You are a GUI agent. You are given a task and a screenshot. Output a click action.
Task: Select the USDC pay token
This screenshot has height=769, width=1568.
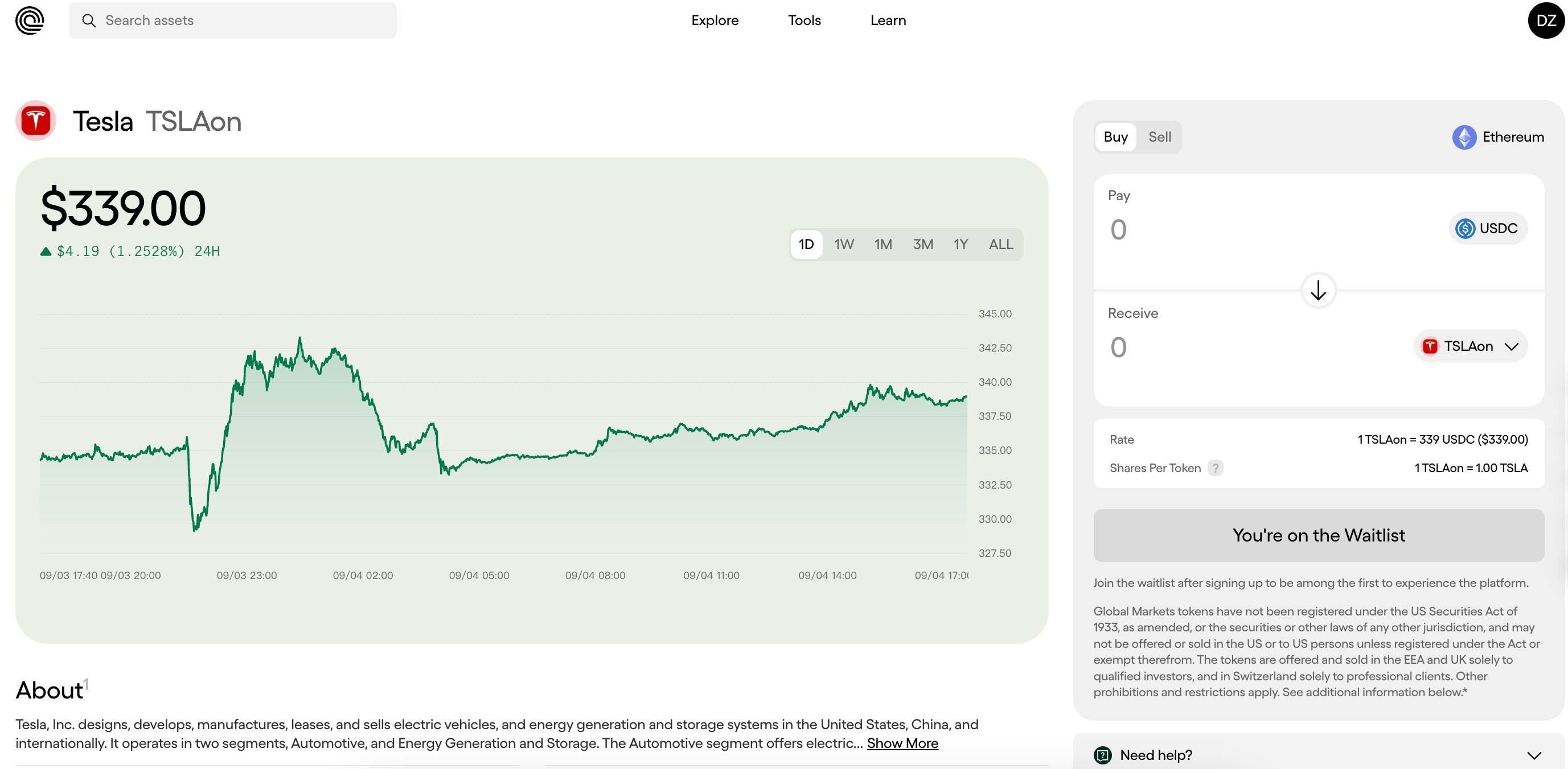1487,229
